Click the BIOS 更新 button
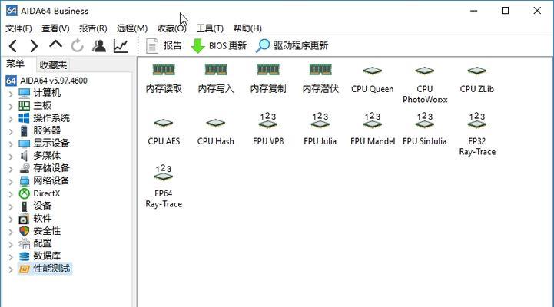 (x=218, y=46)
